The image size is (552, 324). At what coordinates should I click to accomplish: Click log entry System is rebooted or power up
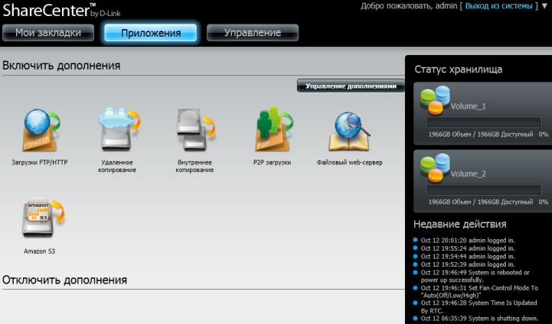click(x=475, y=276)
